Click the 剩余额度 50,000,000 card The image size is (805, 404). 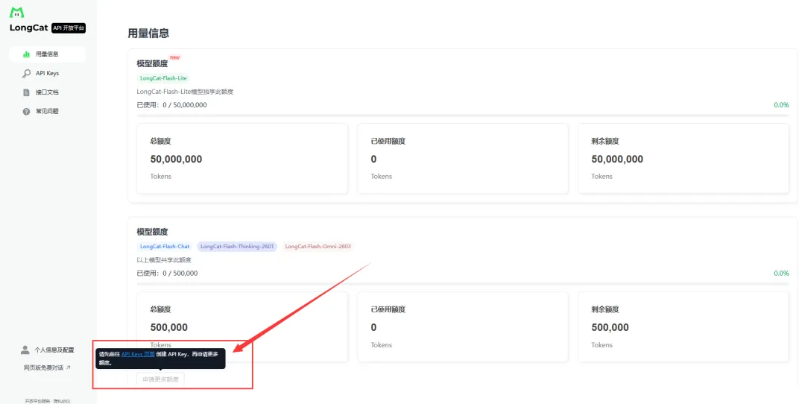pos(684,159)
